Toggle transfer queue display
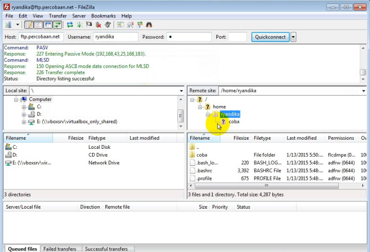 coord(57,25)
